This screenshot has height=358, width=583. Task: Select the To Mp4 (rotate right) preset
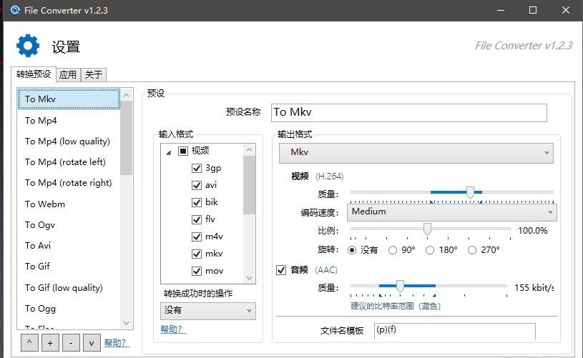tap(69, 183)
